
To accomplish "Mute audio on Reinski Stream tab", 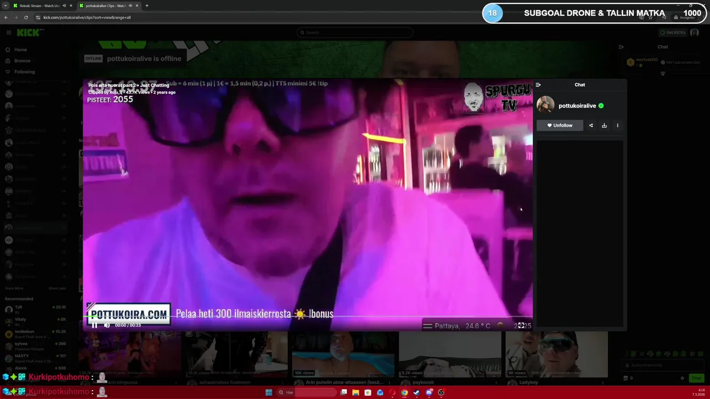I will [x=64, y=6].
